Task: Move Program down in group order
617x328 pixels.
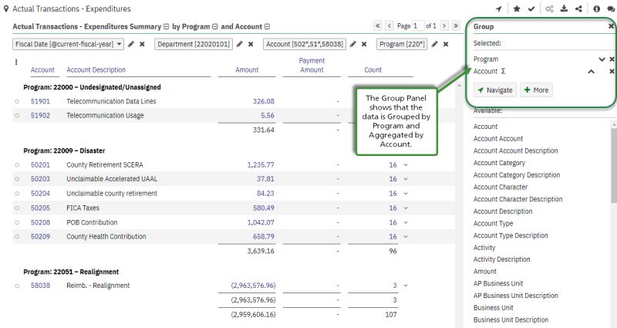Action: click(602, 59)
